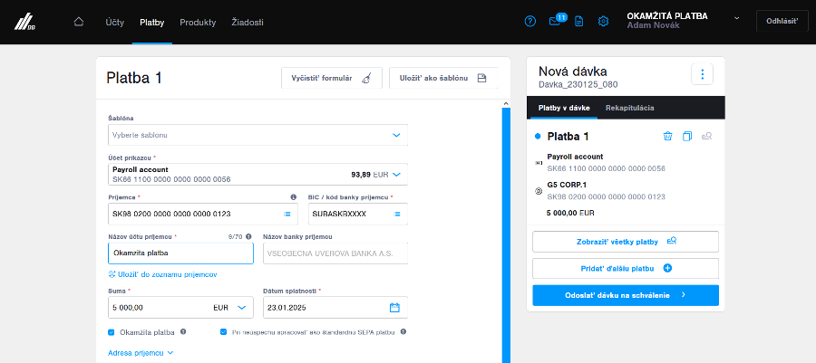
Task: Click plus icon on Pridať ďalšiu platbu
Action: coord(667,269)
